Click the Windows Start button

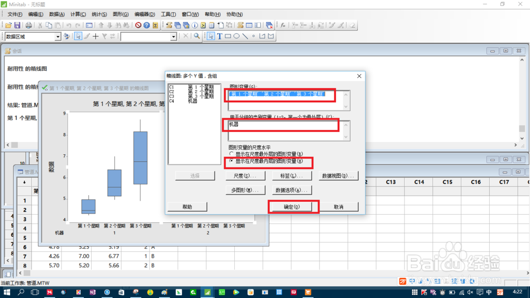[x=6, y=292]
